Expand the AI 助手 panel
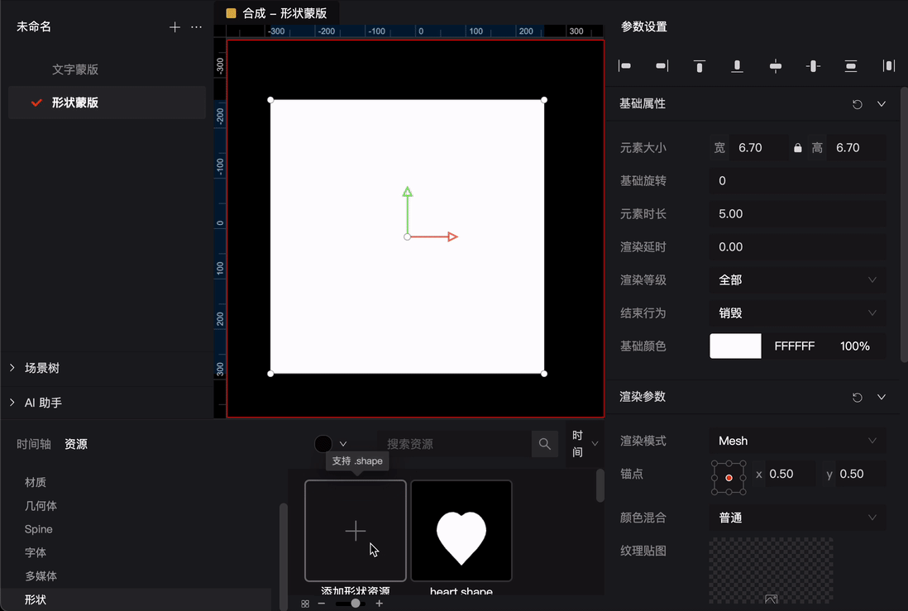908x611 pixels. 12,403
